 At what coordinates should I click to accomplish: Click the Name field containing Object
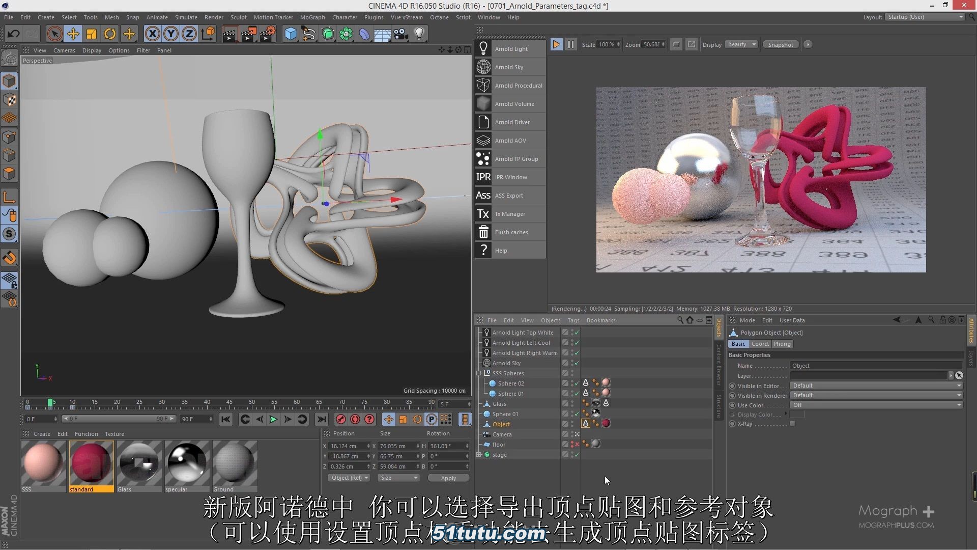(x=876, y=366)
